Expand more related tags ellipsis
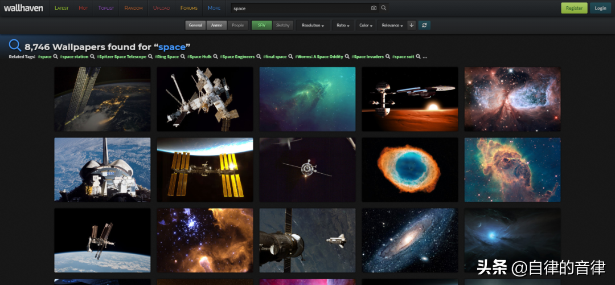Screen dimensions: 615x285 [425, 57]
